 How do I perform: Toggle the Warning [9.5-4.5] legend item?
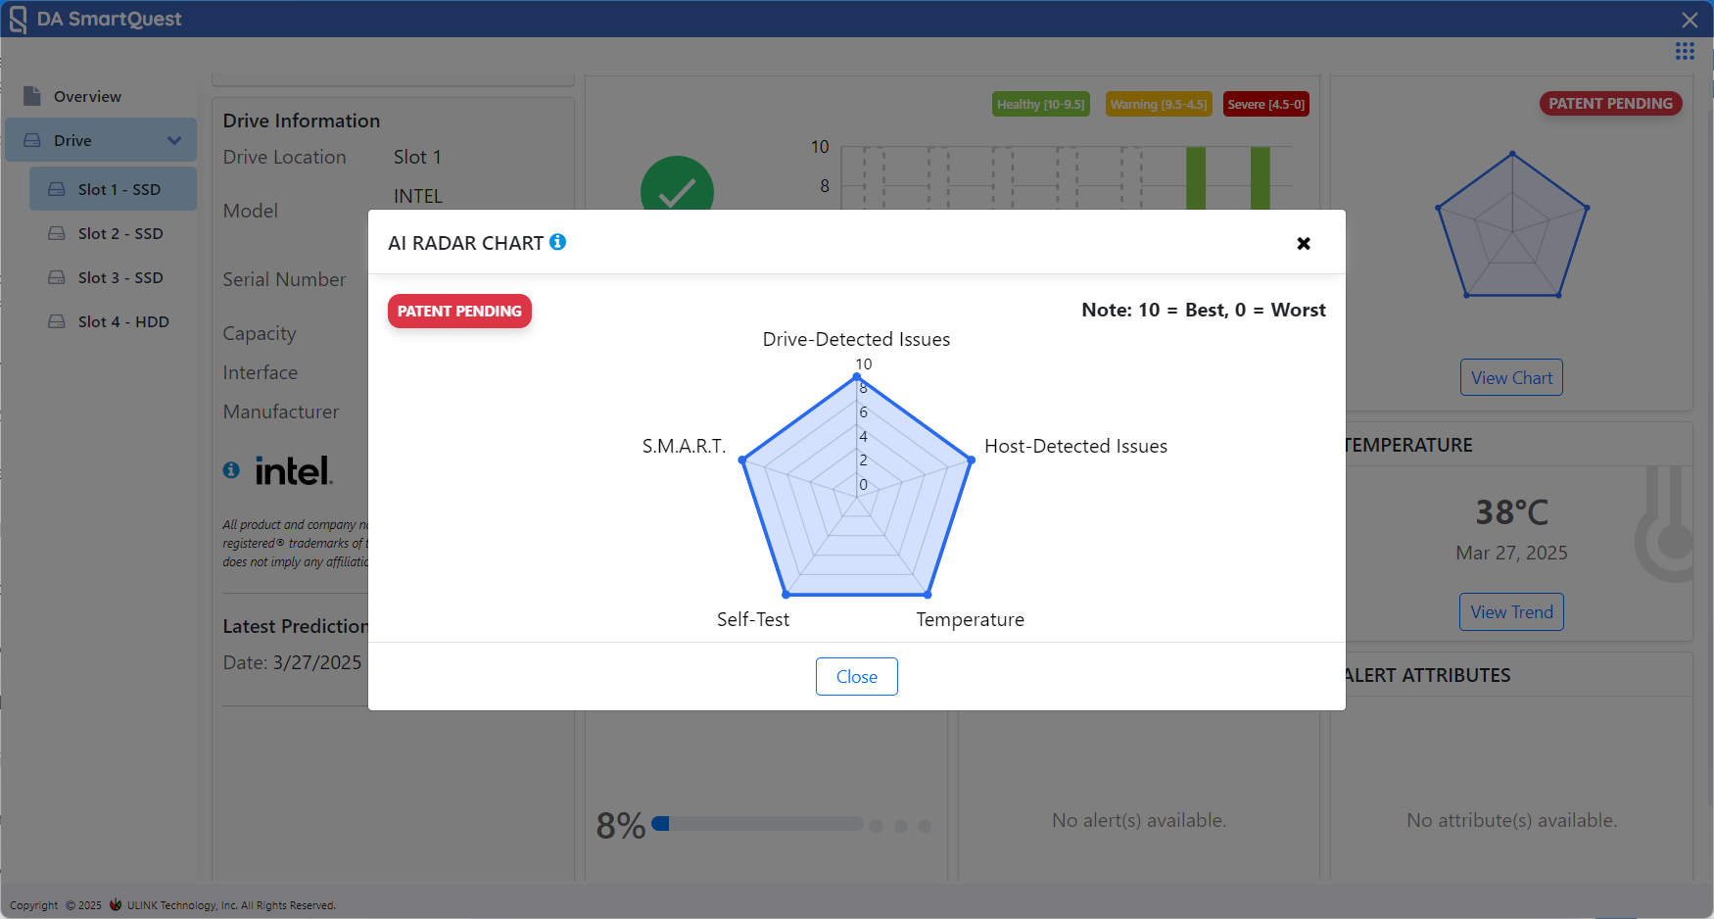pos(1158,105)
